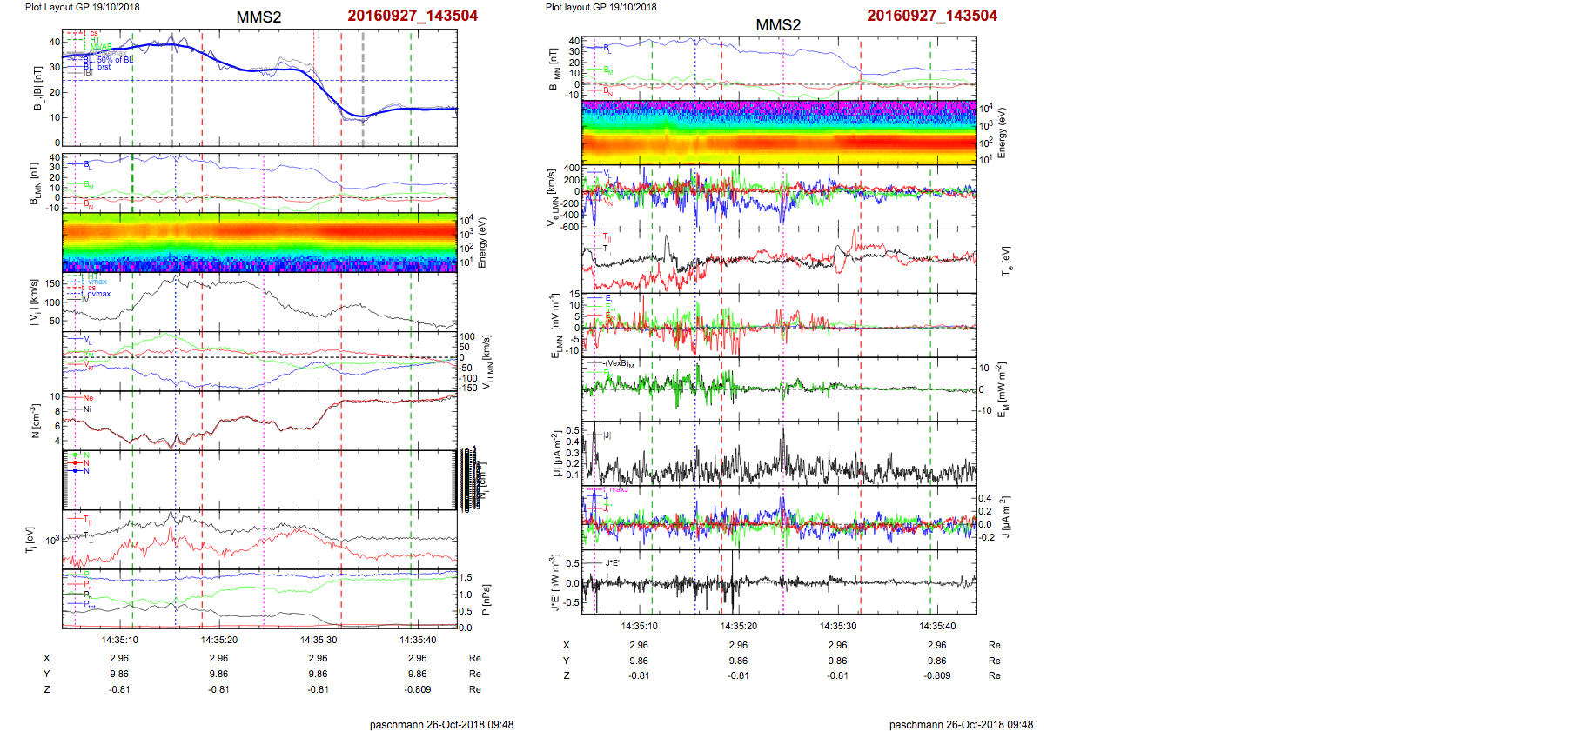Click the right 'paschmann 26-Oct-2018 09:48' footer text
The height and width of the screenshot is (731, 1570).
coord(961,724)
